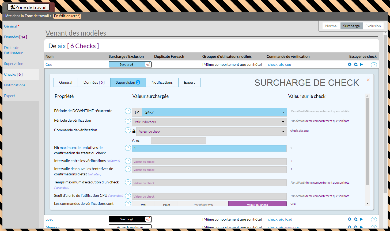The image size is (390, 231).
Task: Open the Expert tab in override panel
Action: [x=189, y=82]
